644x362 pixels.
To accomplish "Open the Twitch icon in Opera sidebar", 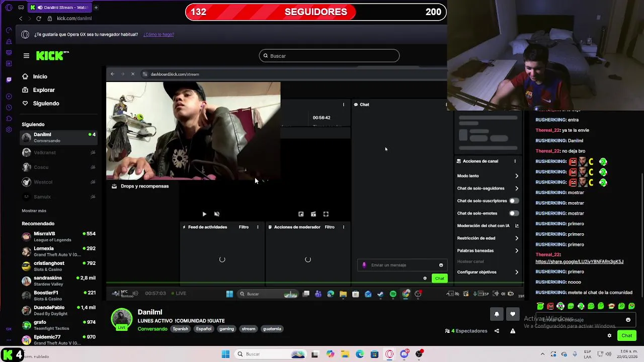I will [9, 80].
